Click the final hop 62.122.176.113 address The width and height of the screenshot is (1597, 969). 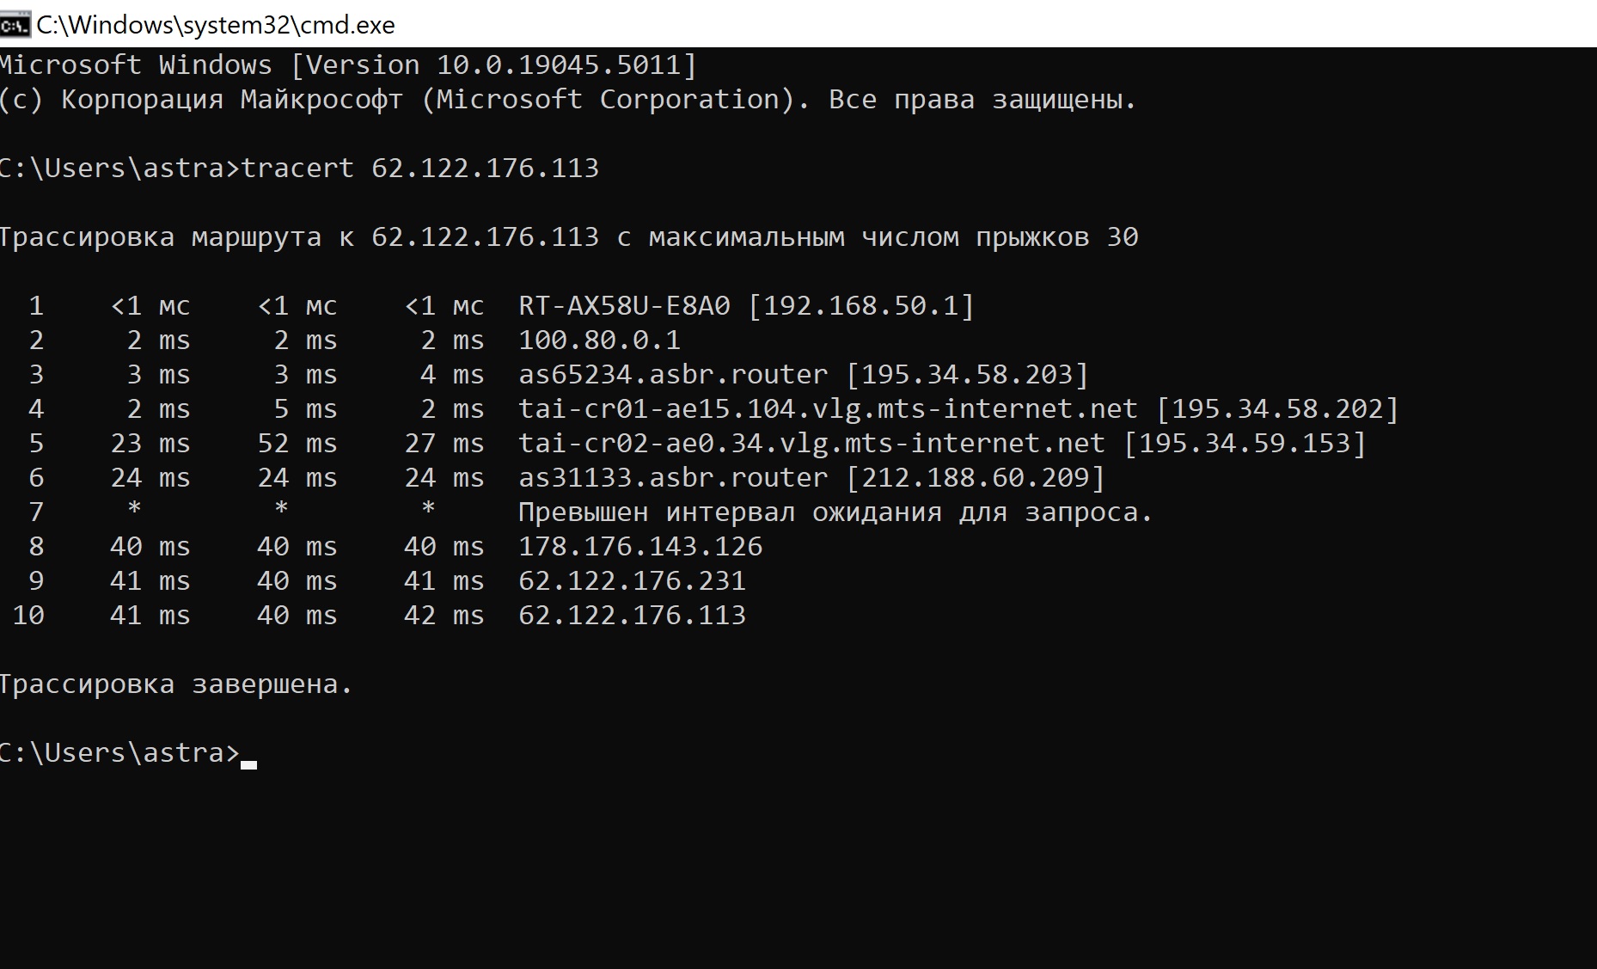click(632, 616)
